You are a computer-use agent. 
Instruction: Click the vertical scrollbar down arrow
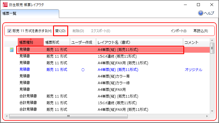212,111
